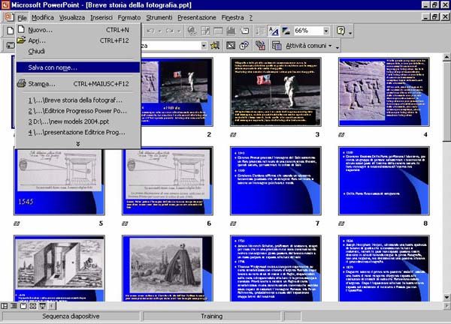Open the zoom 66% dropdown arrow
Image resolution: width=451 pixels, height=324 pixels.
326,31
